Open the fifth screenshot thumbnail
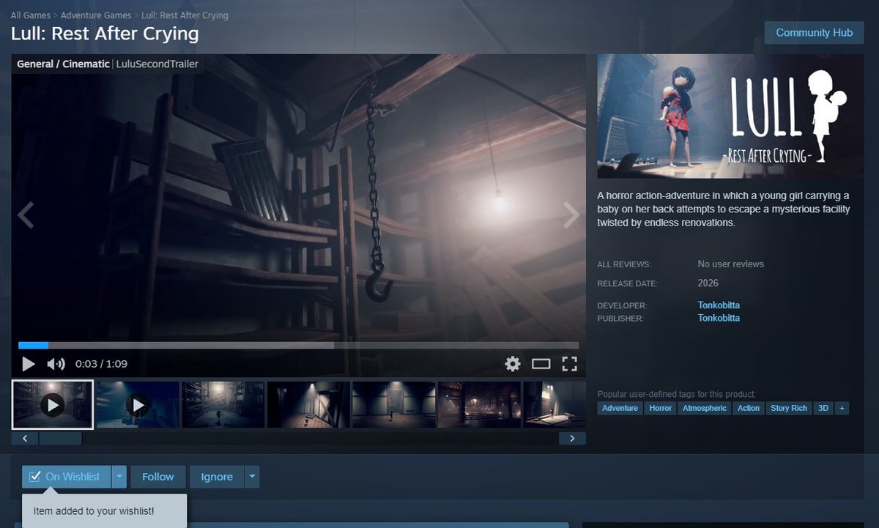 (393, 404)
